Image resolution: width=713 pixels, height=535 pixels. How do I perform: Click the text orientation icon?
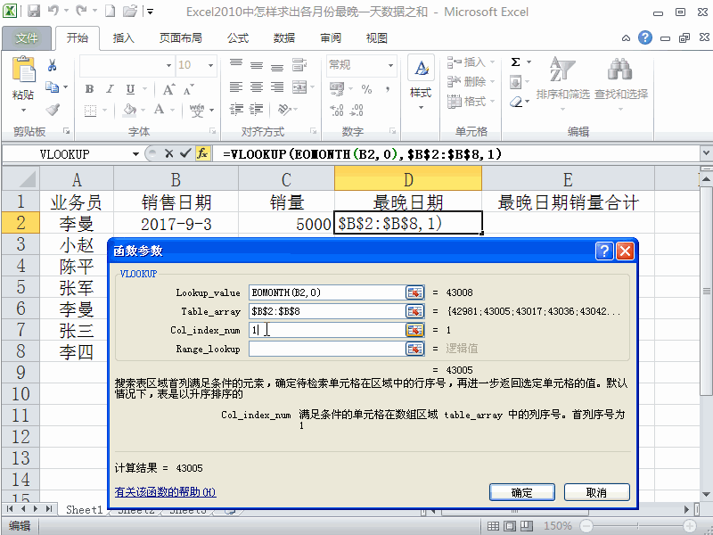(x=284, y=109)
